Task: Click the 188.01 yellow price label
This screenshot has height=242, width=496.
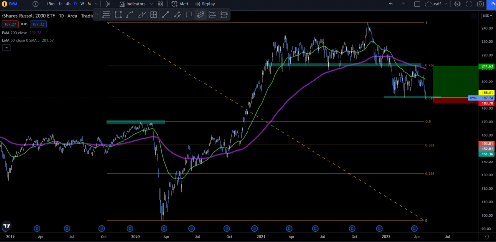Action: 487,93
